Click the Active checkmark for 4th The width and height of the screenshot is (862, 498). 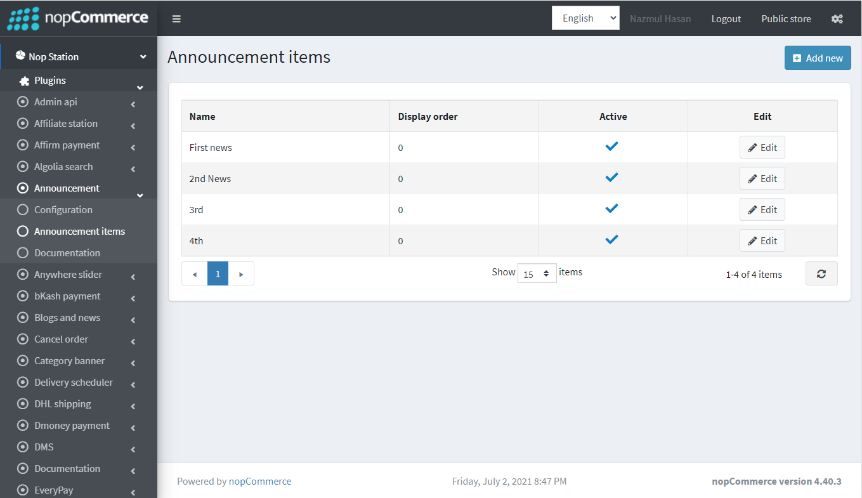(x=611, y=240)
